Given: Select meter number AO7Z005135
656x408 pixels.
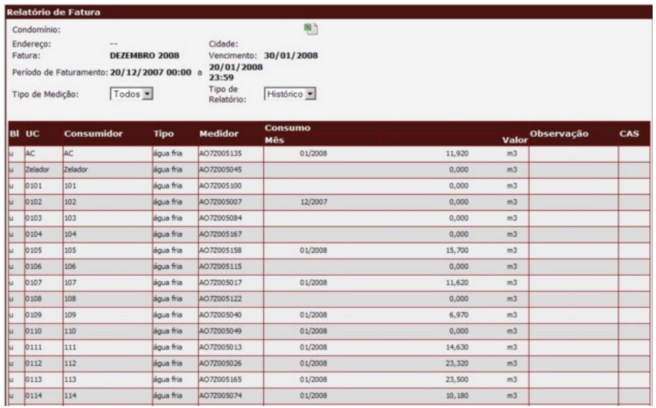Looking at the screenshot, I should [x=220, y=152].
